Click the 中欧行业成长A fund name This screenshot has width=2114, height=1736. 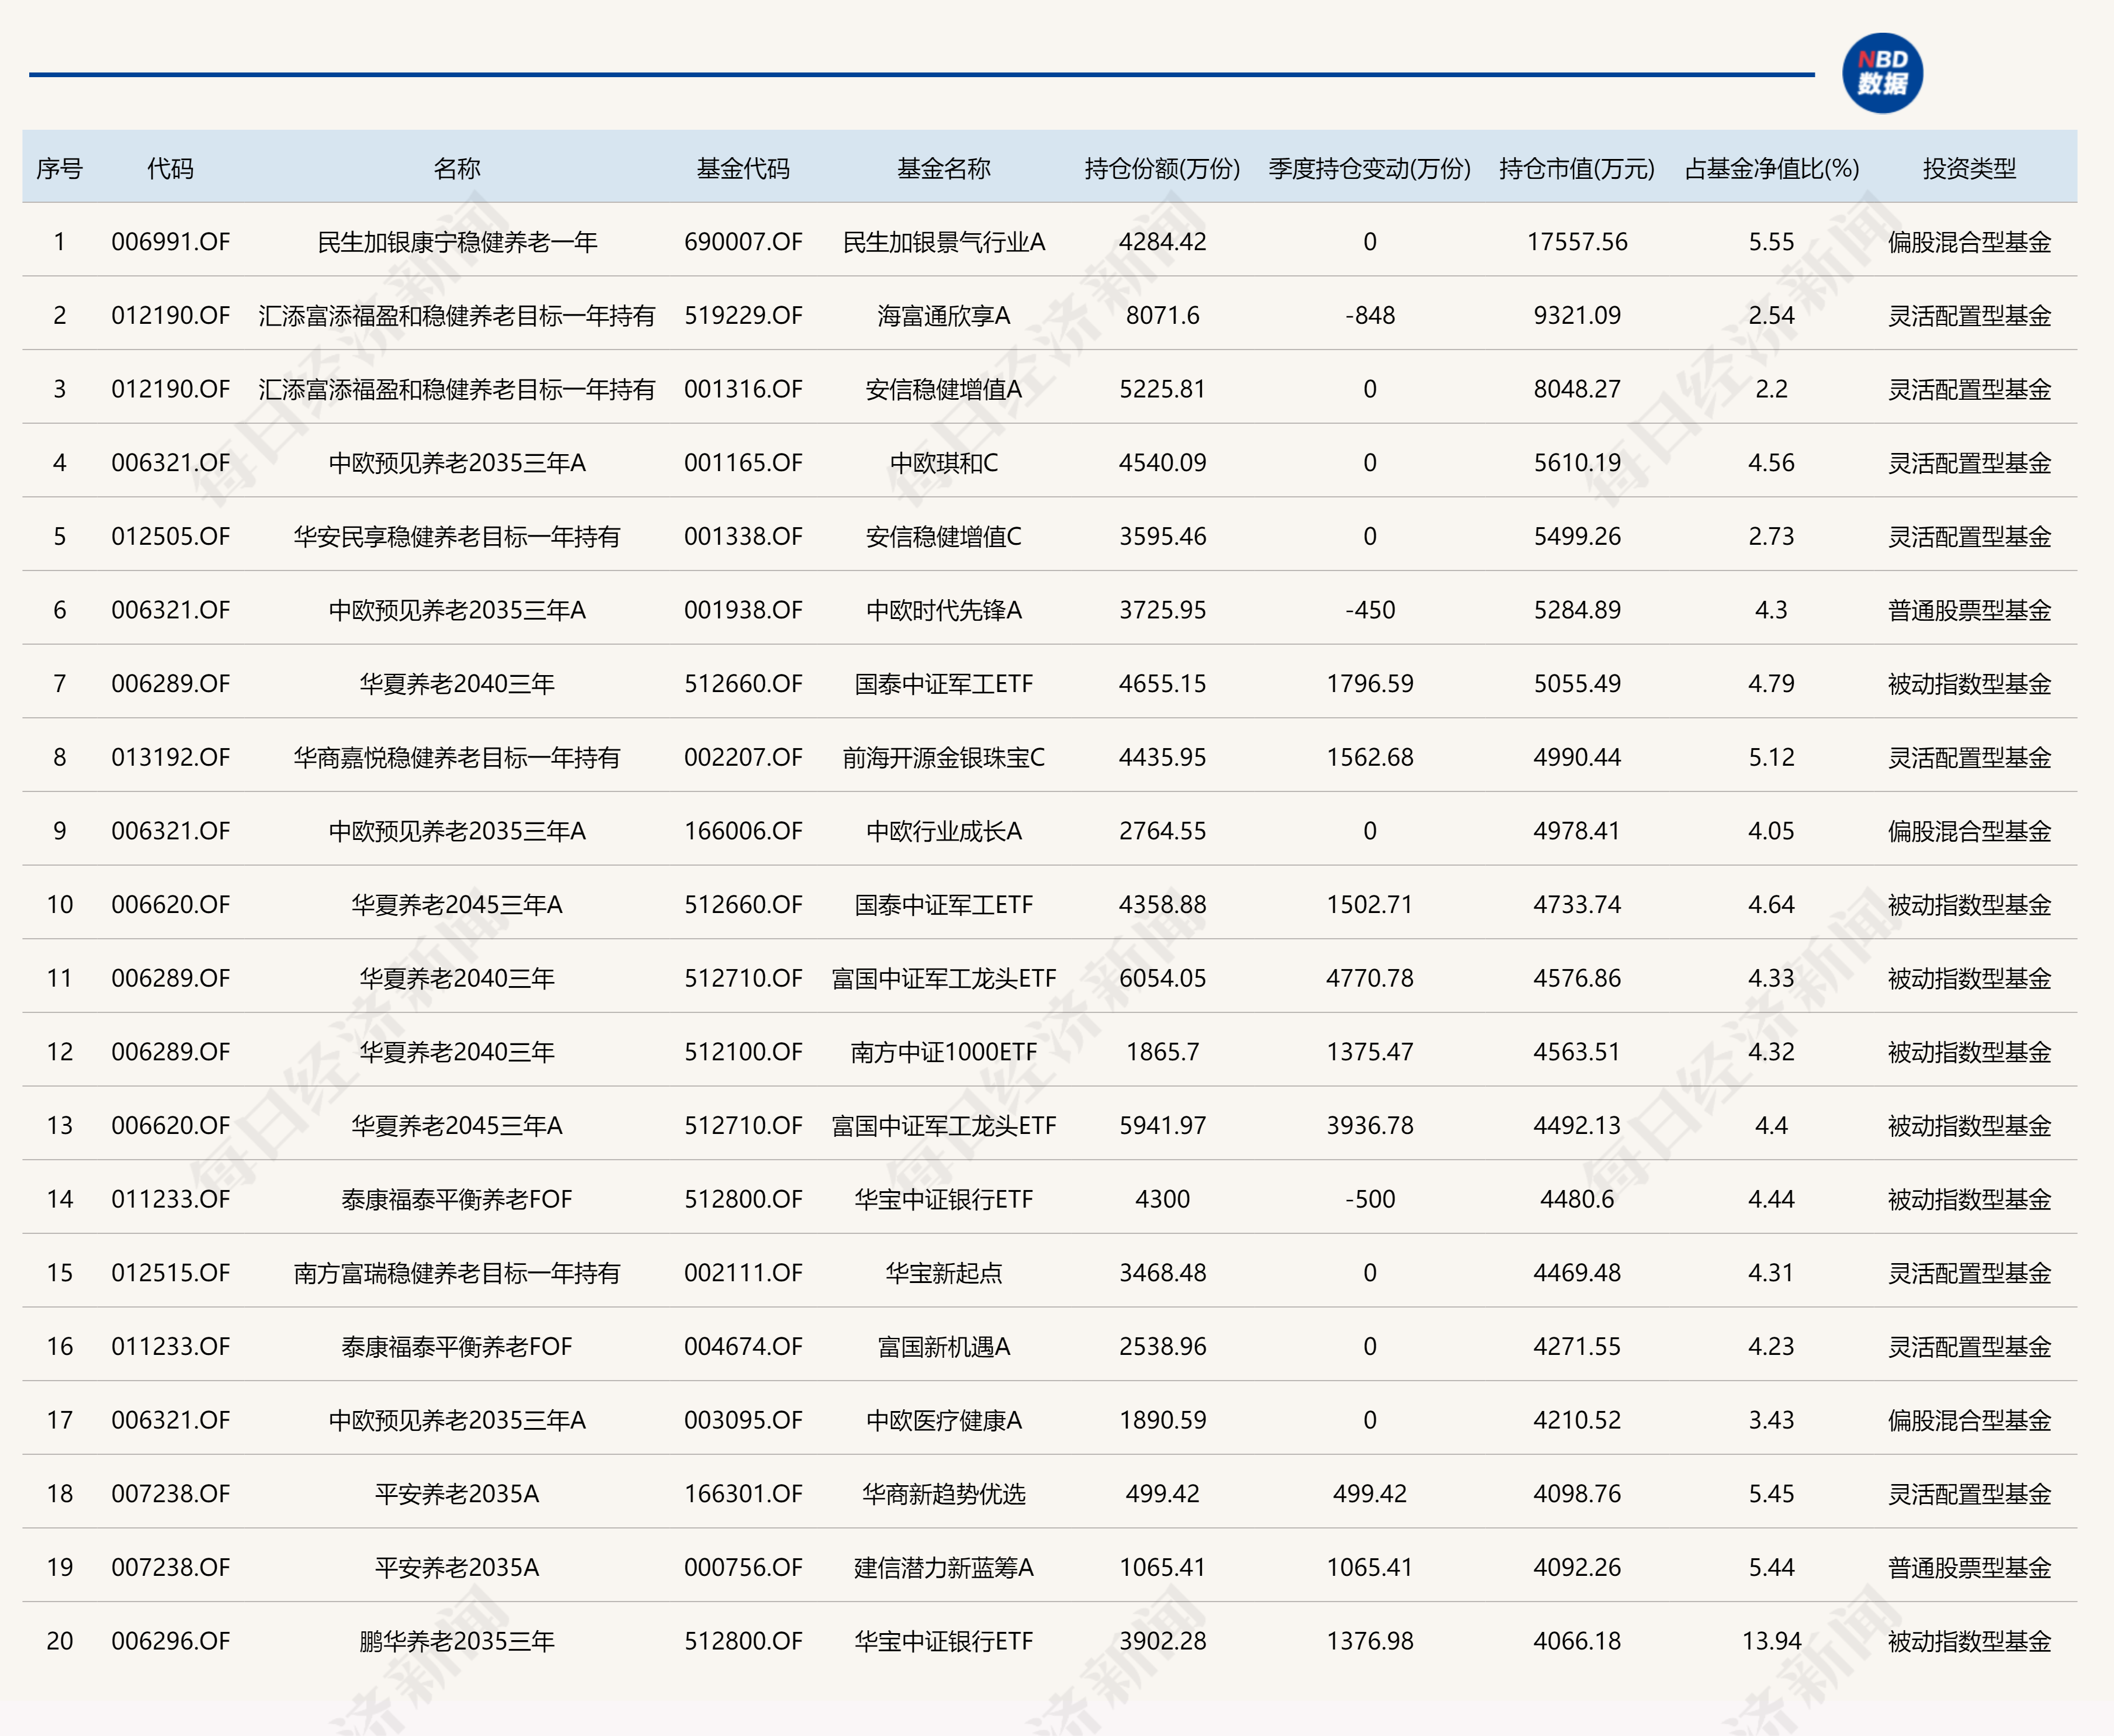(x=944, y=831)
